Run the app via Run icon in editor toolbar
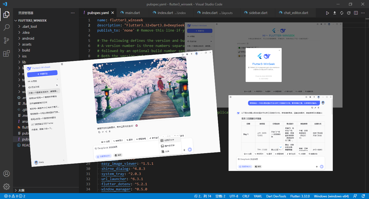The width and height of the screenshot is (369, 199). 328,13
